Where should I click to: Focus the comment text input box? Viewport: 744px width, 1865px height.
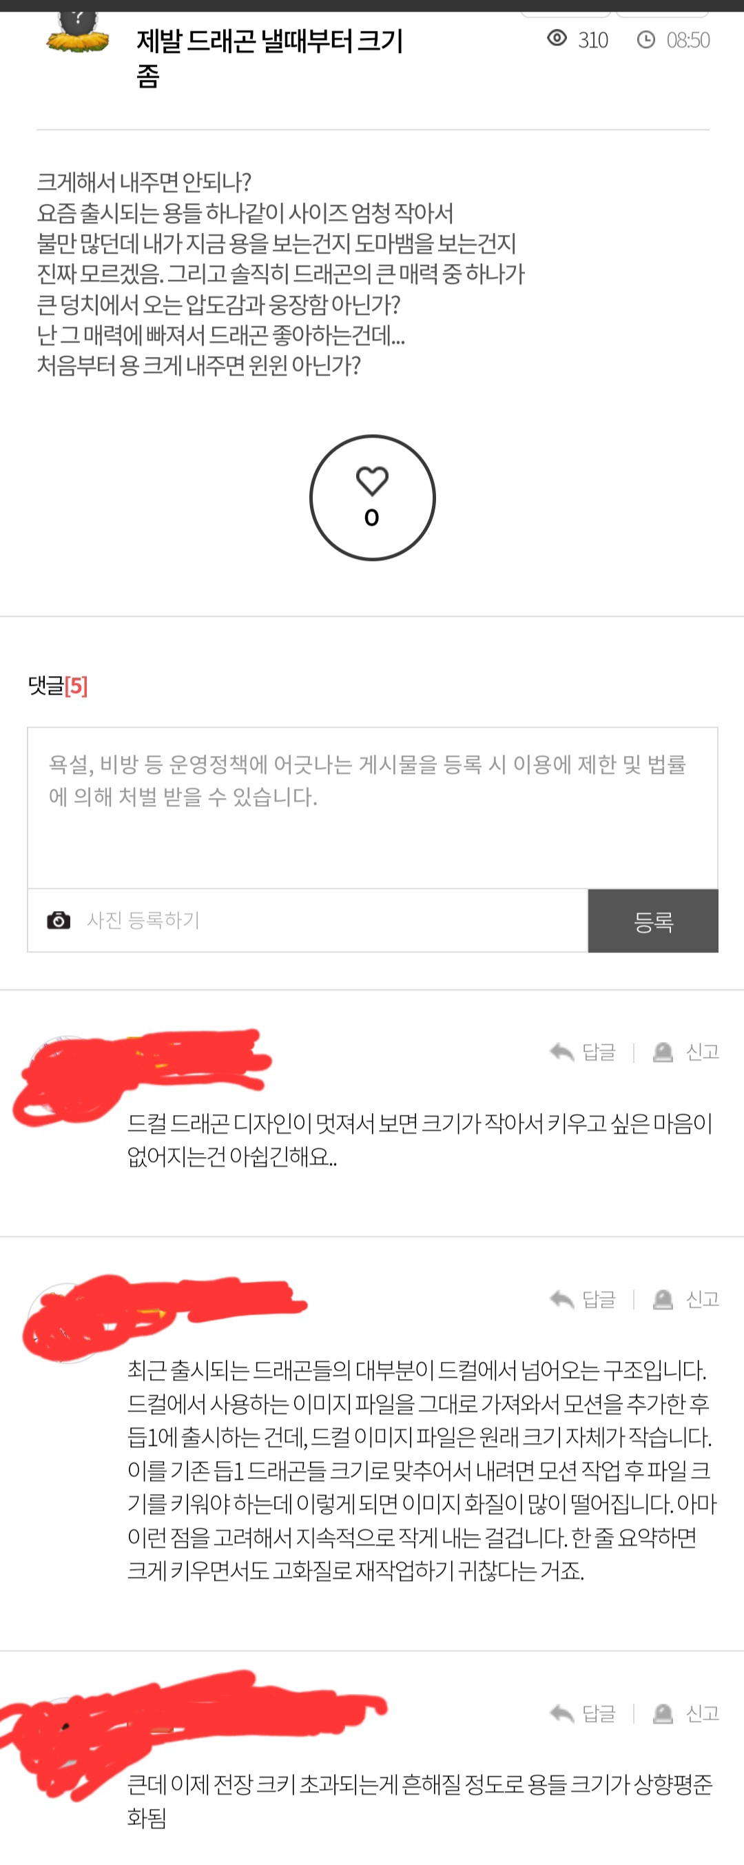coord(373,808)
